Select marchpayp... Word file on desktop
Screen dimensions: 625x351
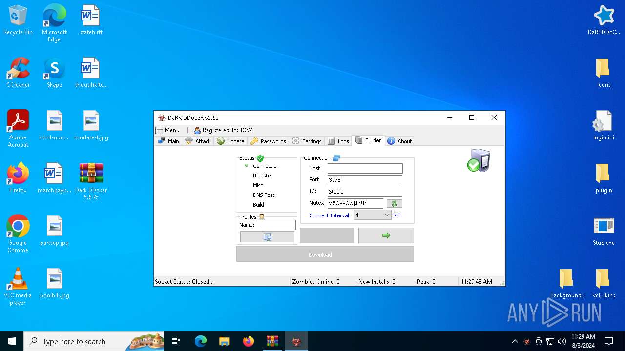click(54, 178)
